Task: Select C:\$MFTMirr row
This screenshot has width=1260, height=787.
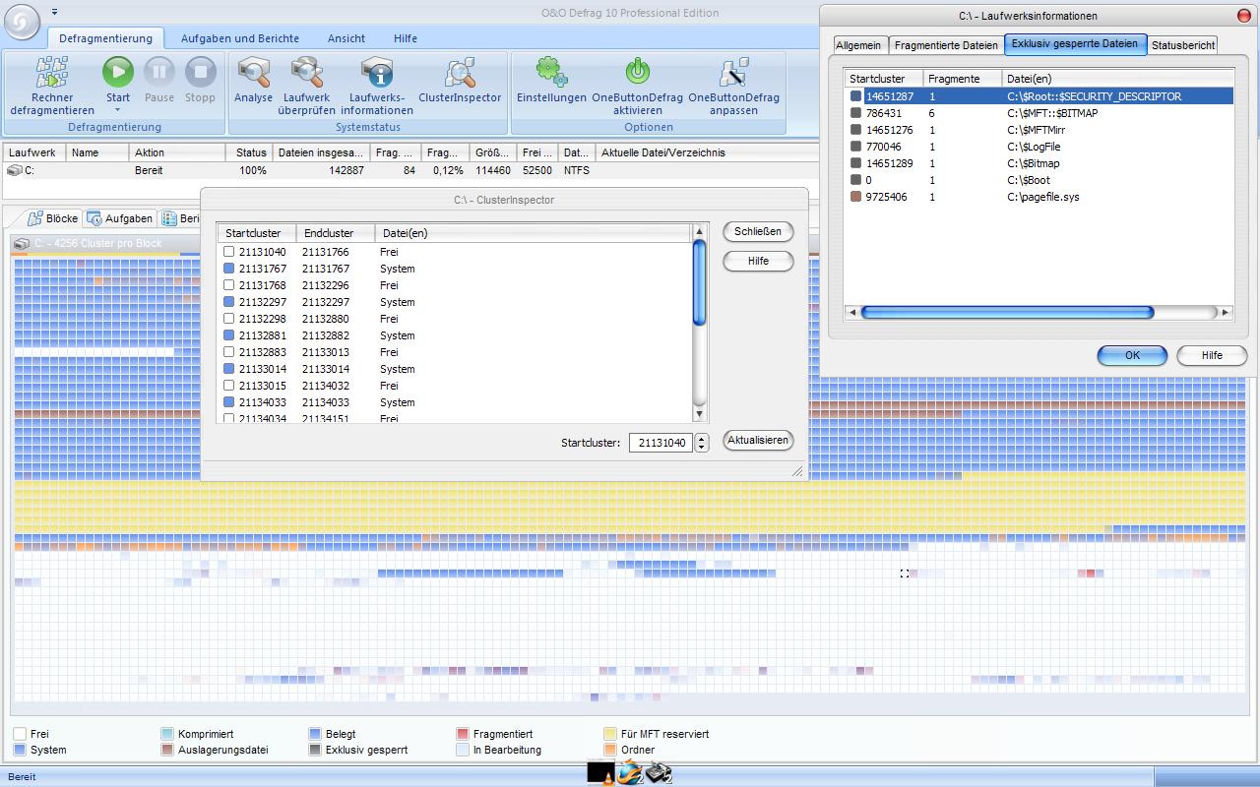Action: click(x=1039, y=130)
